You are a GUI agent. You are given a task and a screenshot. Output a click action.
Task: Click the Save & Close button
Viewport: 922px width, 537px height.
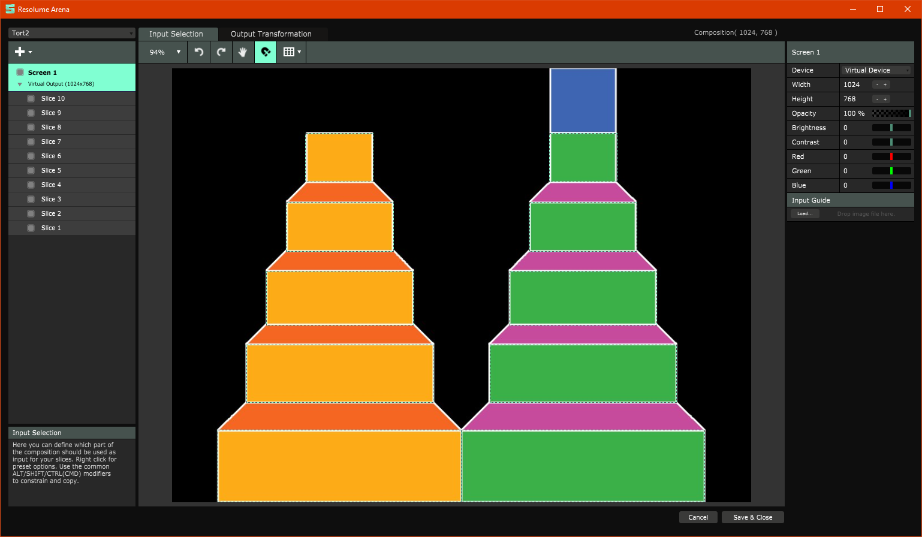(752, 517)
